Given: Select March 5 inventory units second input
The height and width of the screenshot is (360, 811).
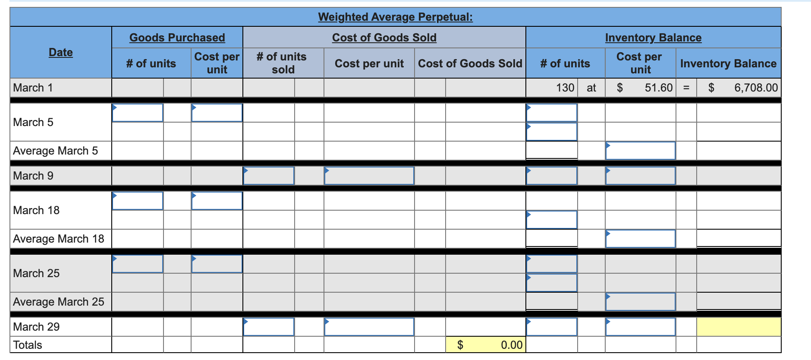Looking at the screenshot, I should (x=552, y=132).
